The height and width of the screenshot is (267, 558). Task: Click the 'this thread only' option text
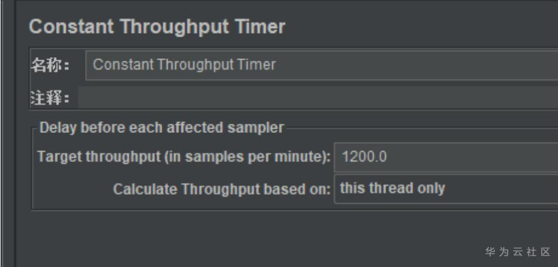click(392, 189)
